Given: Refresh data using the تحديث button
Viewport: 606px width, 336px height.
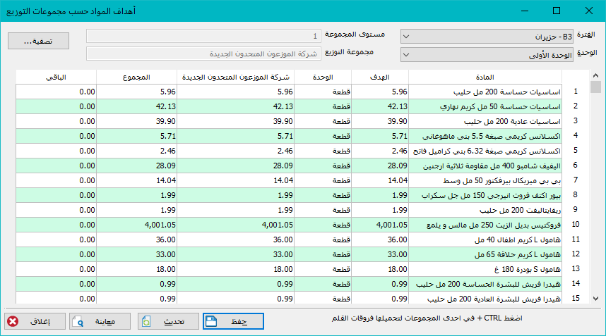Looking at the screenshot, I should click(x=168, y=321).
